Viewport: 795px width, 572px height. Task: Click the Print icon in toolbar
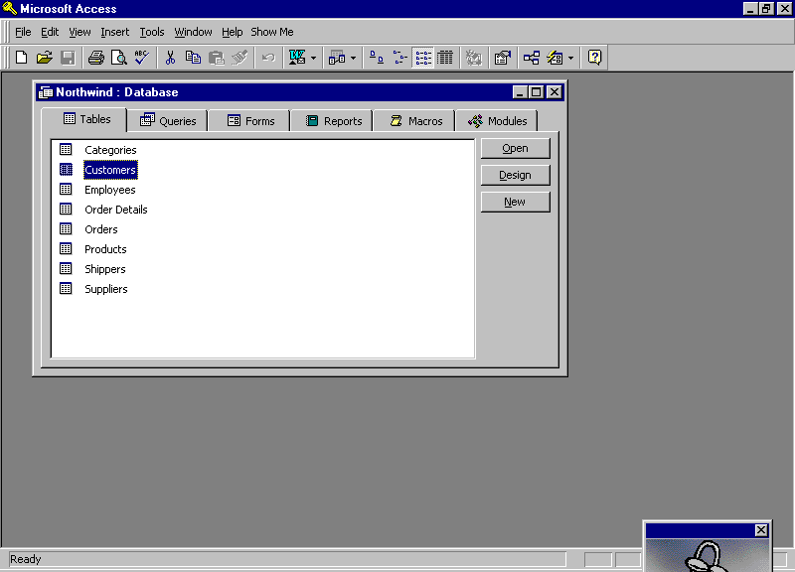point(96,58)
